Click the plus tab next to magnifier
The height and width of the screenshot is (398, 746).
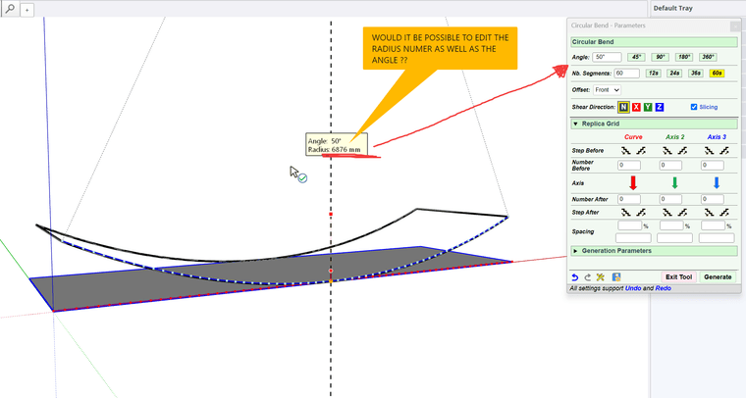(27, 10)
